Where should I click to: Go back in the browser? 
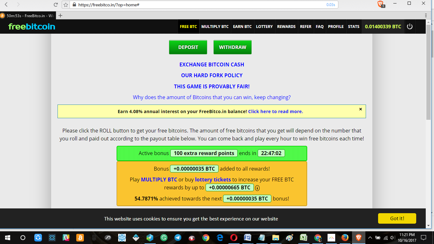(6, 5)
